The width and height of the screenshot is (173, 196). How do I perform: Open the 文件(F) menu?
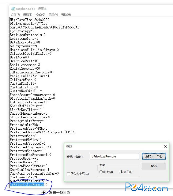click(x=15, y=15)
